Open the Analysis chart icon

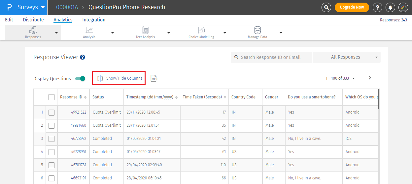[x=89, y=30]
